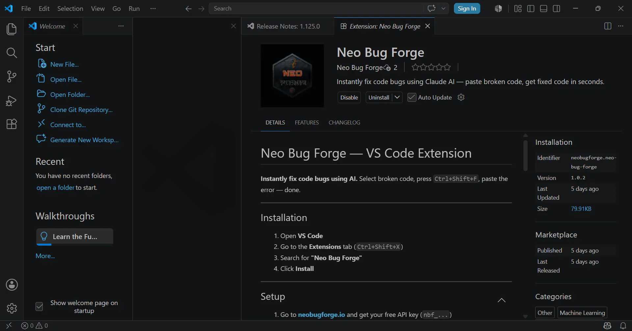Screen dimensions: 632x331
Task: Close the empty middle editor group
Action: coord(233,26)
